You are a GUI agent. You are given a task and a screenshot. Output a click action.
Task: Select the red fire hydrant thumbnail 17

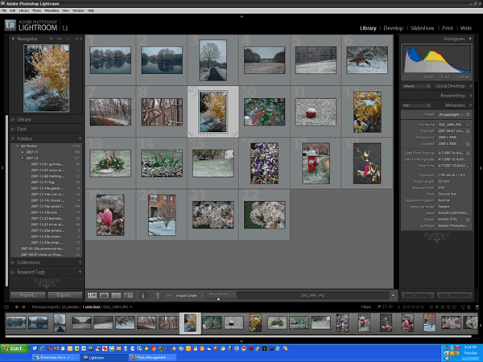(316, 163)
